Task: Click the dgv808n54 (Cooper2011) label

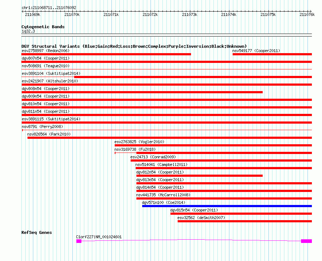Action: [46, 89]
